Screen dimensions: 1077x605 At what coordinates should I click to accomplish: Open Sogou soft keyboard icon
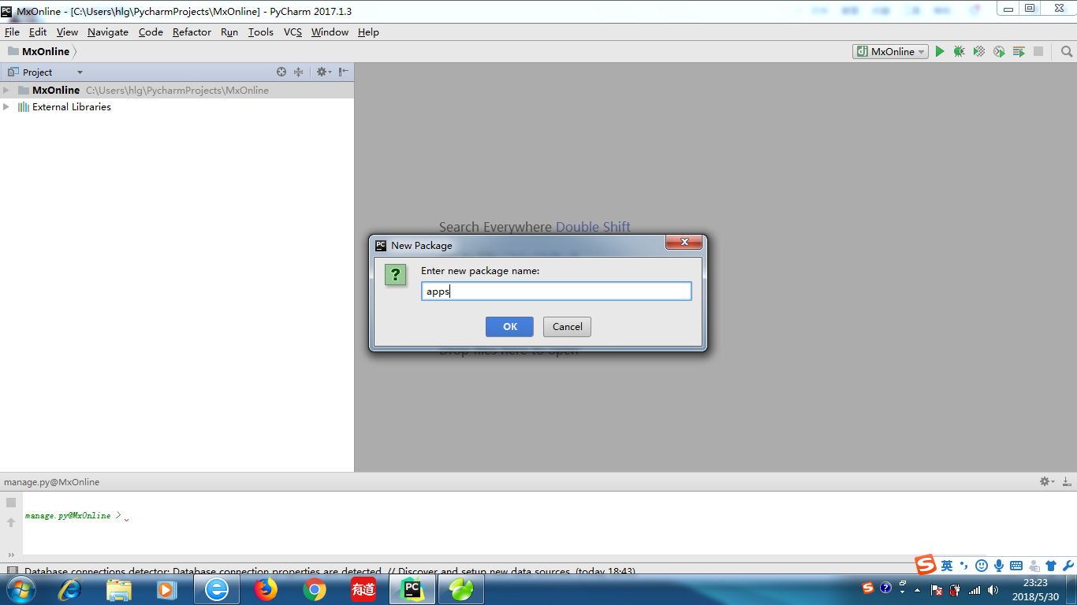coord(1016,566)
